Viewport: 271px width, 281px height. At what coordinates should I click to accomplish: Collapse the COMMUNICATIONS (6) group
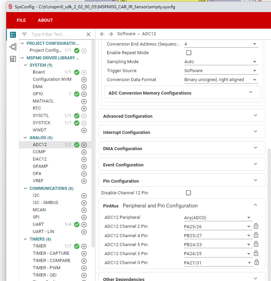(26, 188)
